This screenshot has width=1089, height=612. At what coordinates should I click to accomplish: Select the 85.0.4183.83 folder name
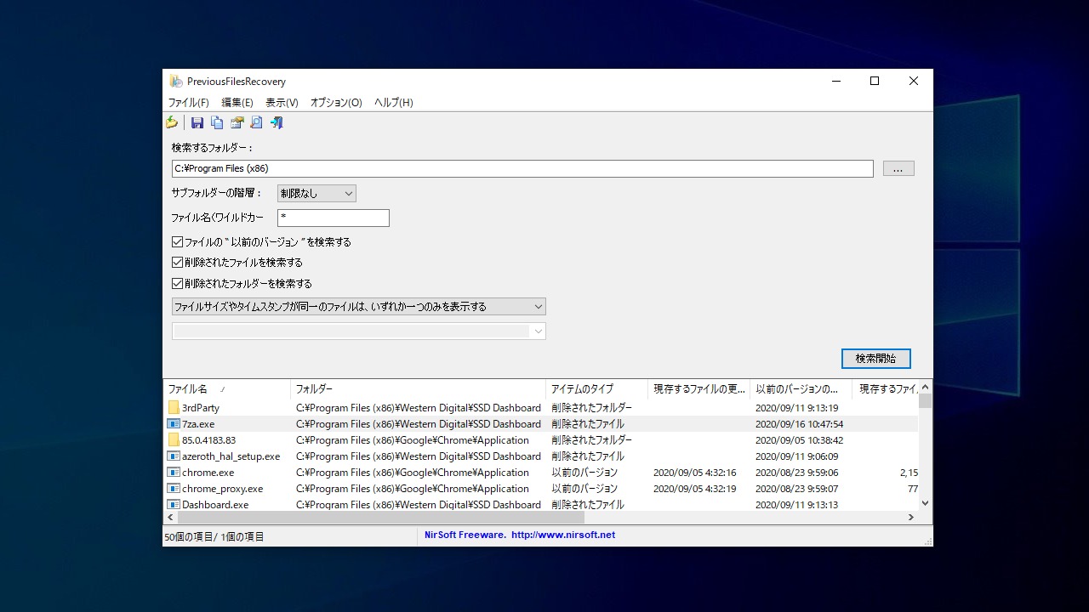click(x=208, y=440)
